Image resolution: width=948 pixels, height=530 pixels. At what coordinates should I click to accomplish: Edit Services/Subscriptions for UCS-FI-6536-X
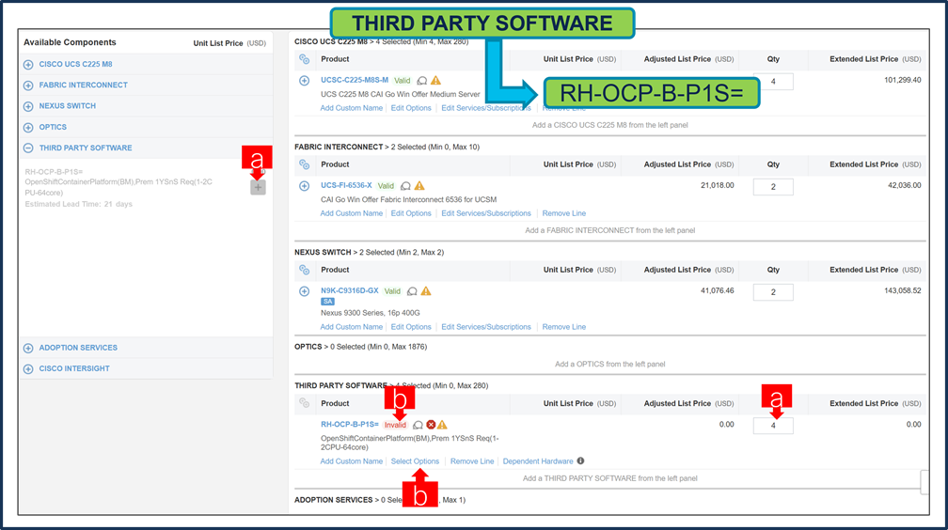click(x=486, y=213)
